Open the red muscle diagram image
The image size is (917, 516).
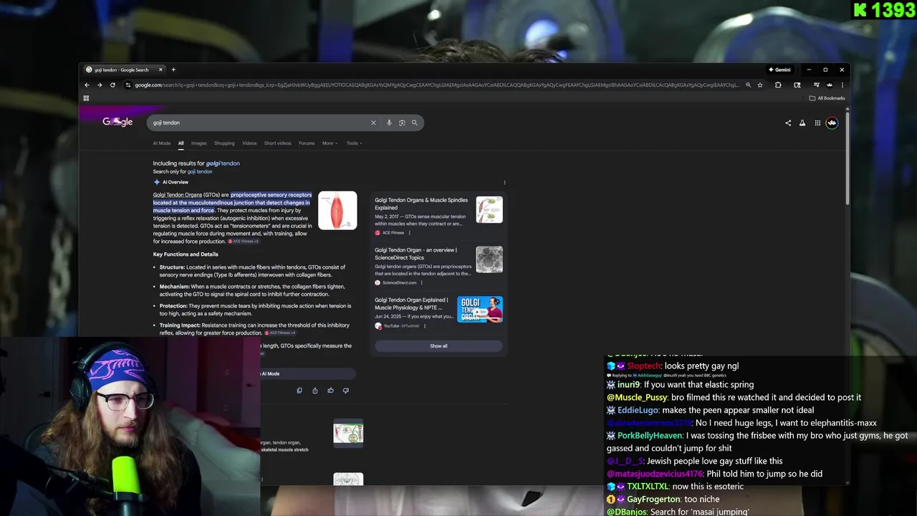coord(337,211)
